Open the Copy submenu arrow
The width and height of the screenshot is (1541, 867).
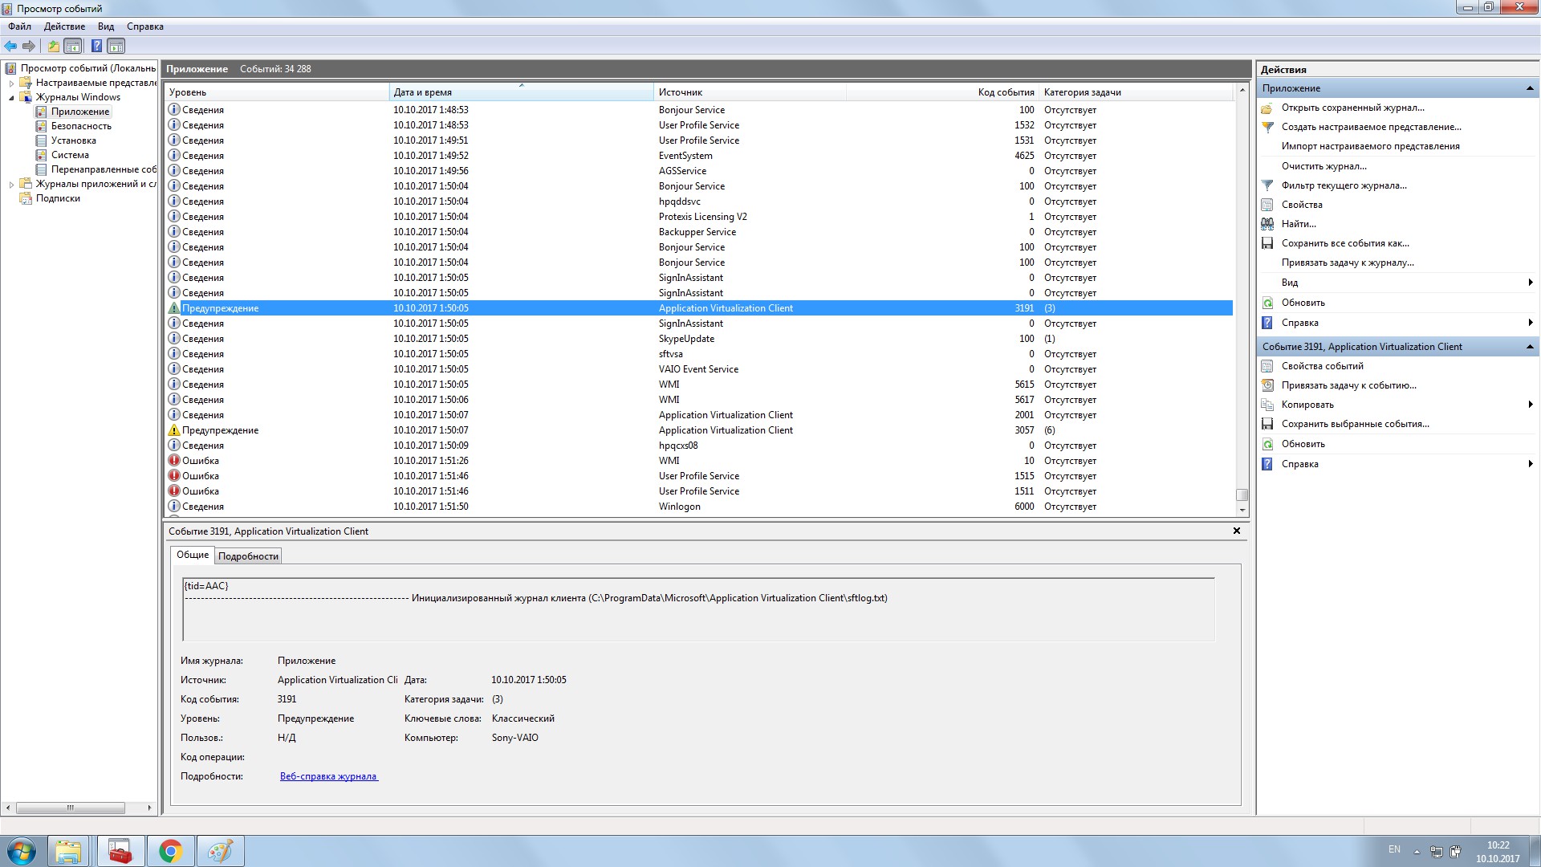click(1530, 405)
